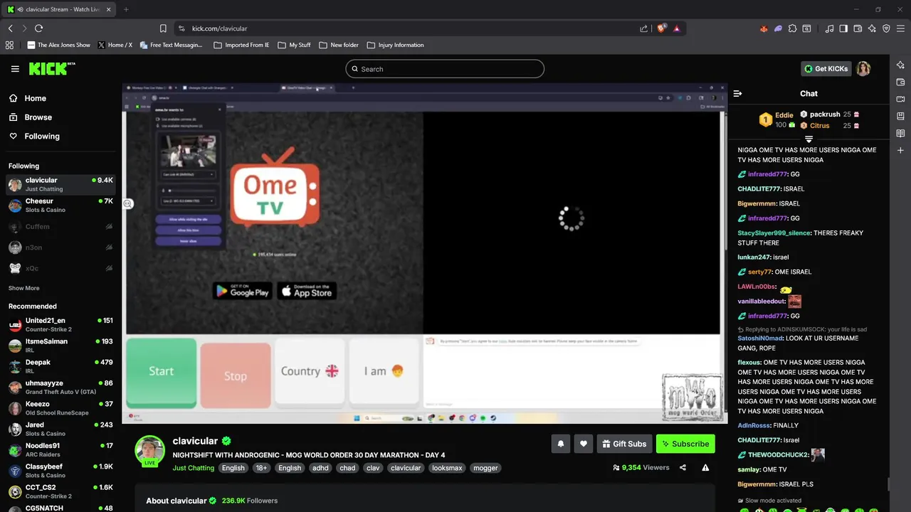Open xQc channel in Following list
Screen dimensions: 911x512
[60, 268]
